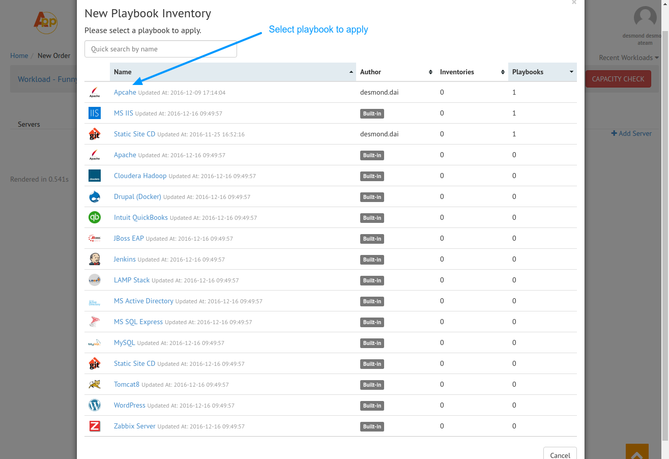The image size is (669, 459).
Task: Click Playbooks count 1 in MS IIS row
Action: pyautogui.click(x=514, y=113)
